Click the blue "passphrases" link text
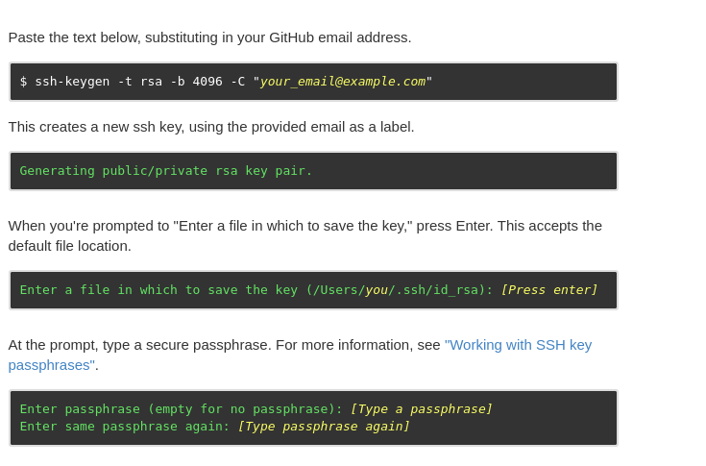706x466 pixels. point(51,365)
